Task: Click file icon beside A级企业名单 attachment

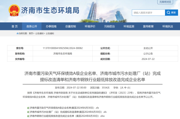Action: [28, 108]
